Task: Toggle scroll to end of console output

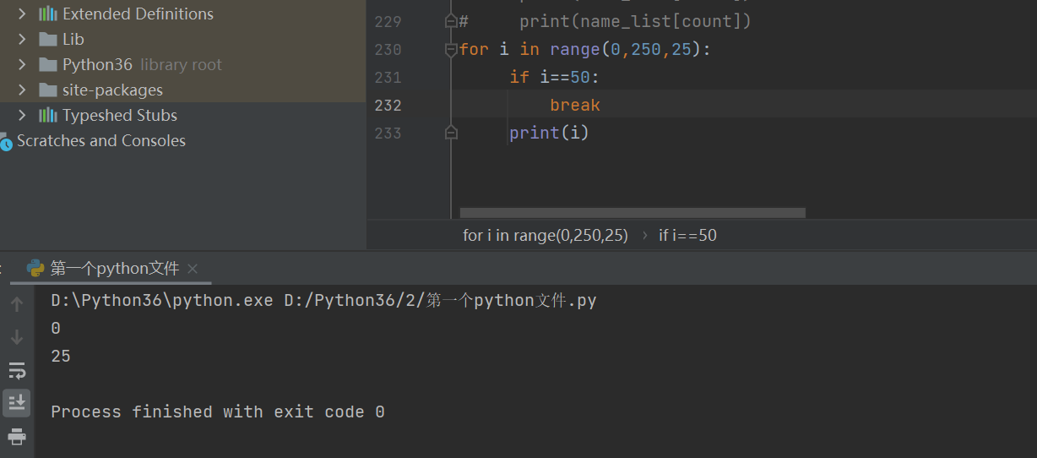Action: [17, 403]
